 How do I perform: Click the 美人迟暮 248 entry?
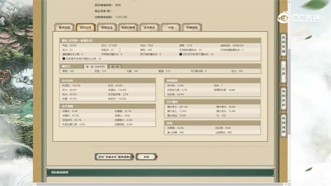pyautogui.click(x=176, y=133)
